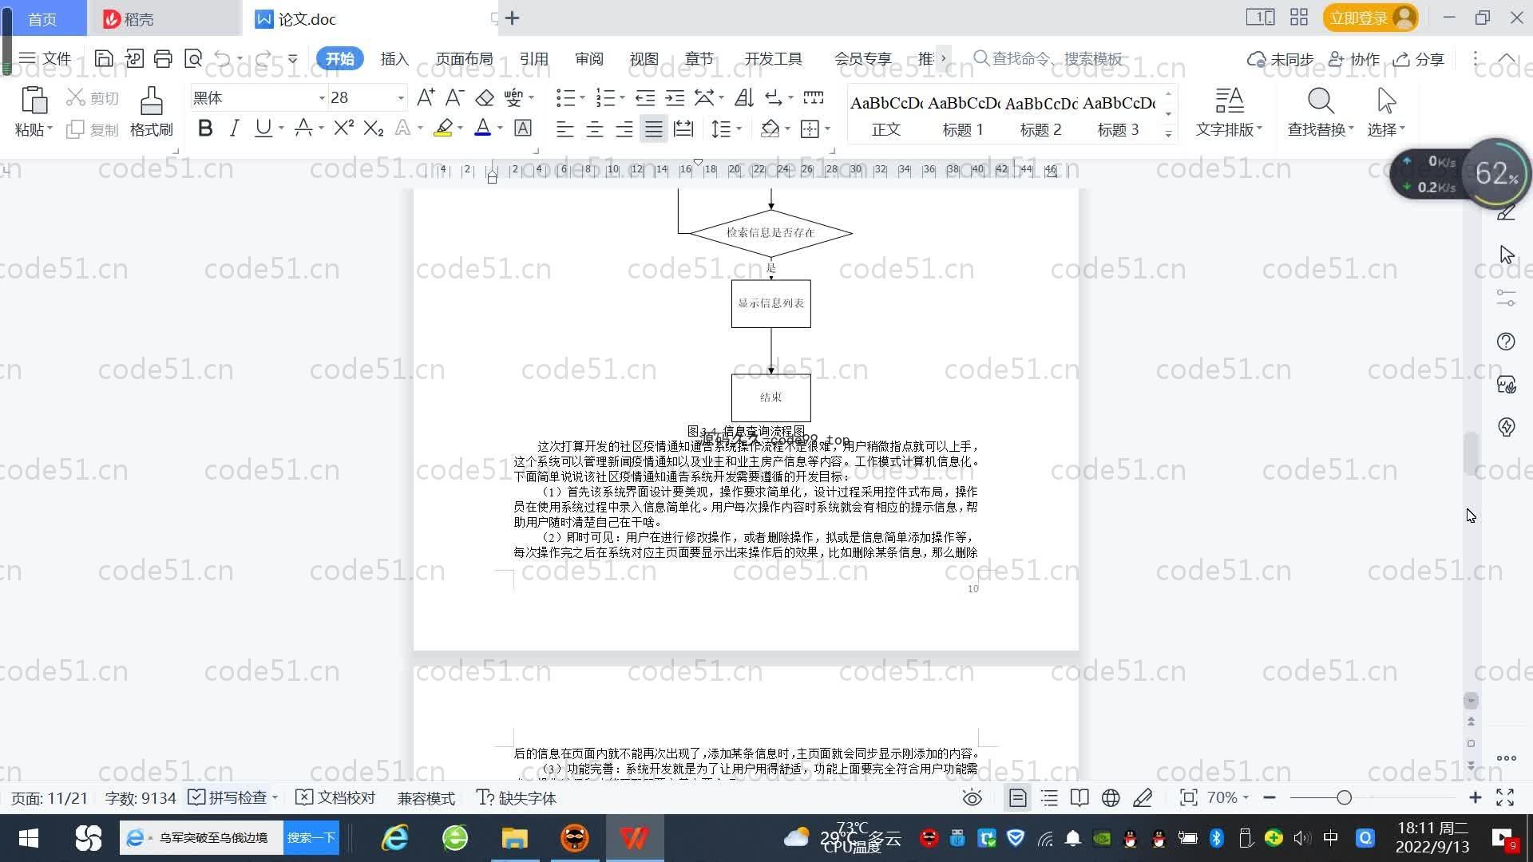Open the 引用 ribbon tab

(x=533, y=58)
